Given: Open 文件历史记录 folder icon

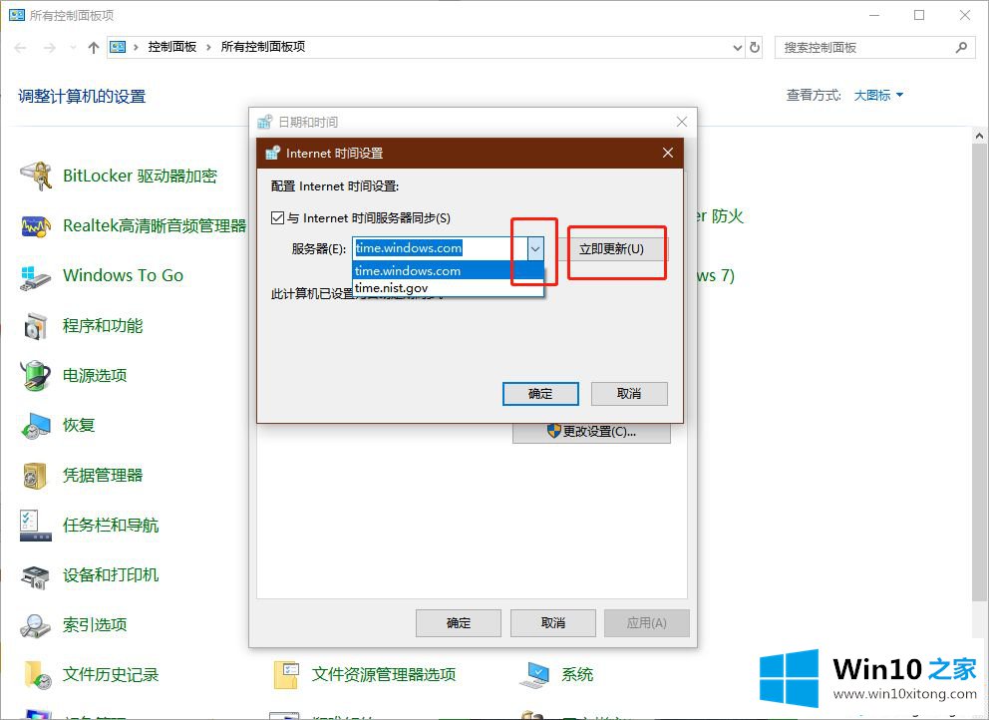Looking at the screenshot, I should [x=36, y=675].
